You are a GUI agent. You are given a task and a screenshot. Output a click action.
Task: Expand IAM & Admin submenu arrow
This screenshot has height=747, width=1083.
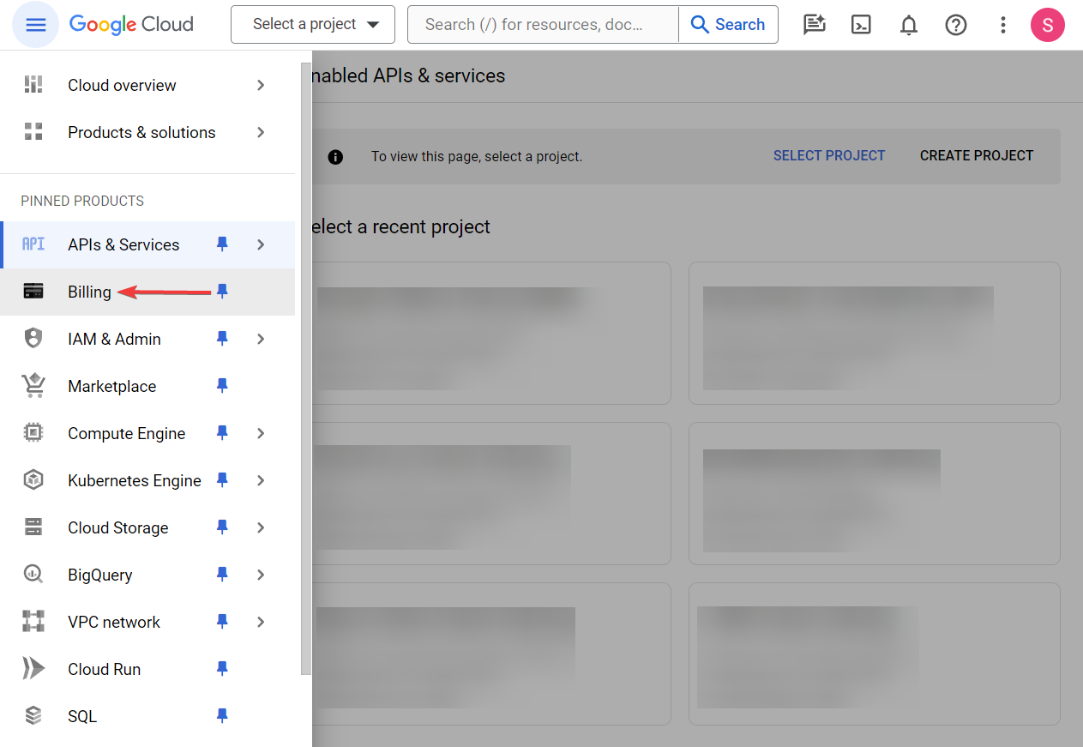point(261,339)
